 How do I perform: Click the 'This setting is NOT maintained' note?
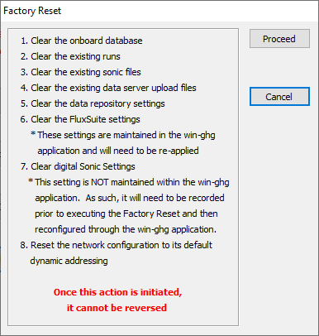pyautogui.click(x=129, y=182)
